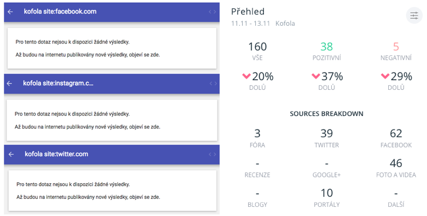Click the code arrows icon on twitter panel
The width and height of the screenshot is (427, 216).
point(213,154)
